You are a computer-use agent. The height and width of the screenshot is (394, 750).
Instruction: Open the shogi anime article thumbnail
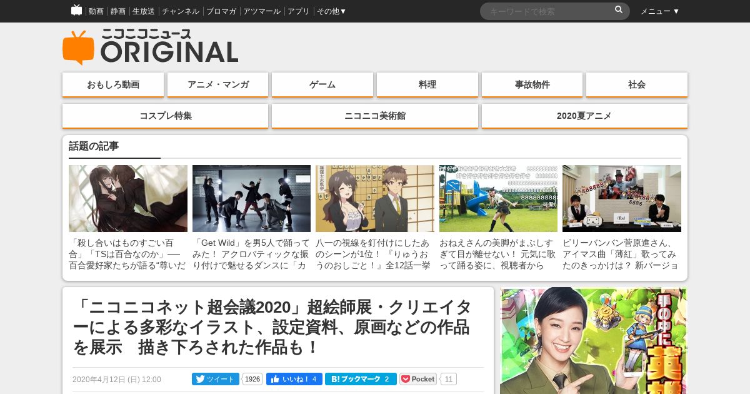click(375, 198)
